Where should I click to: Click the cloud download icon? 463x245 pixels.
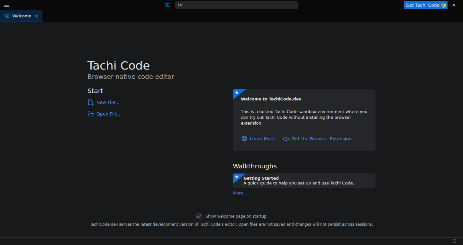(x=286, y=139)
